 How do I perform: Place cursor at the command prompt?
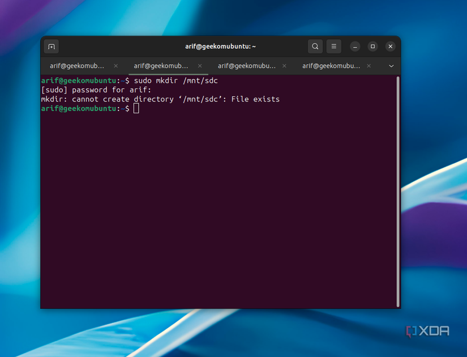135,108
